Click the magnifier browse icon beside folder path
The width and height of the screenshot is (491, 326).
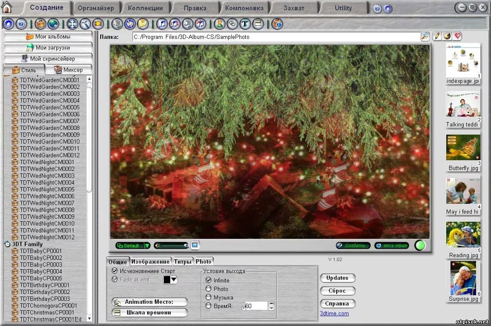pos(425,36)
